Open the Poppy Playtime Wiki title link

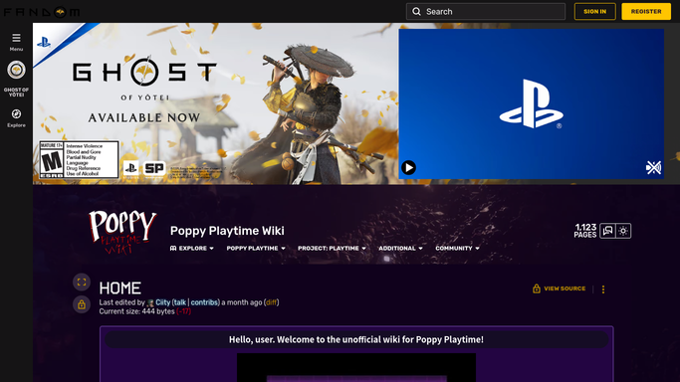227,231
